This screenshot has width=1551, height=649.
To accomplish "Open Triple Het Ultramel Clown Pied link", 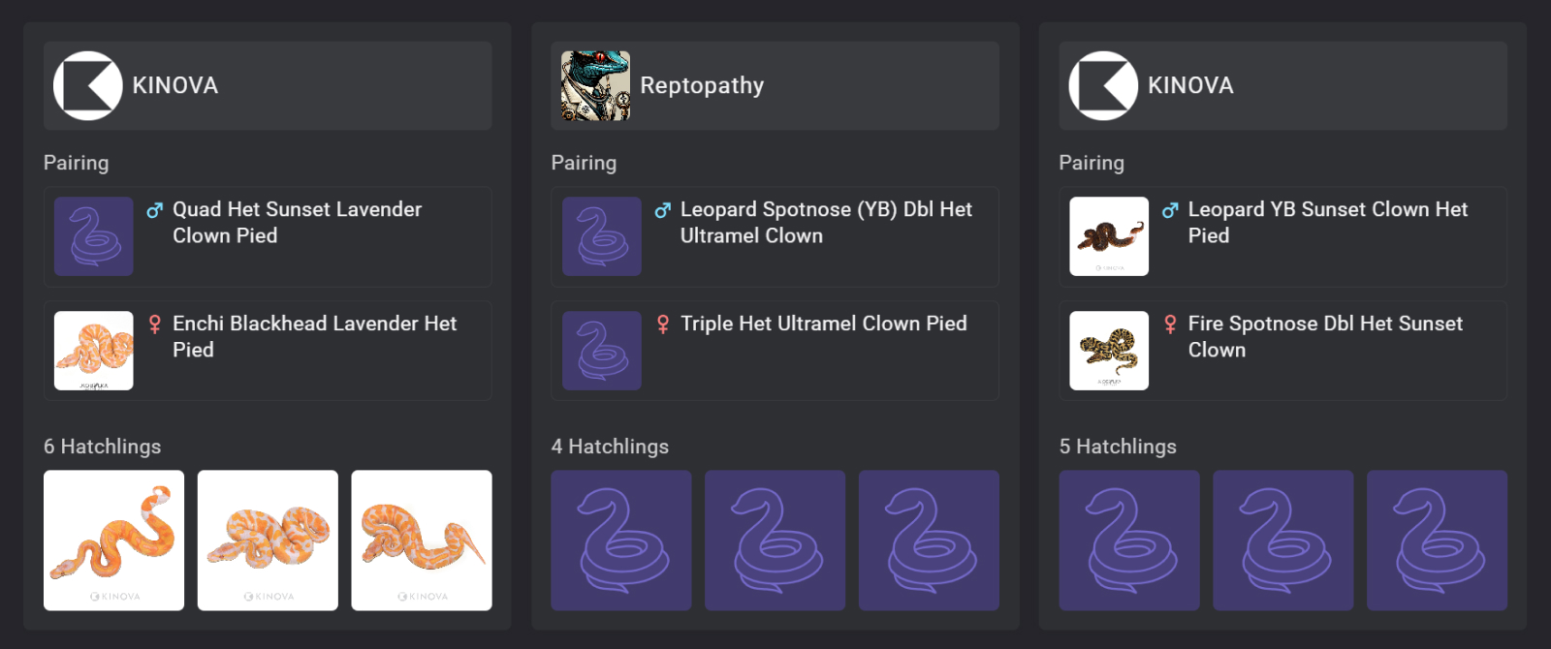I will pos(823,324).
